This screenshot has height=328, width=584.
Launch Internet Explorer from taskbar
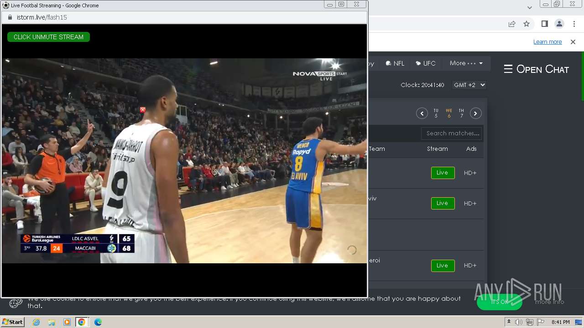coord(36,322)
